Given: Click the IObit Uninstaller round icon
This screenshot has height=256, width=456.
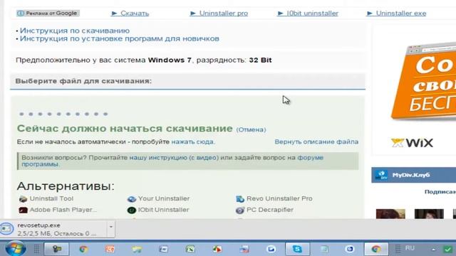Looking at the screenshot, I should tap(132, 210).
